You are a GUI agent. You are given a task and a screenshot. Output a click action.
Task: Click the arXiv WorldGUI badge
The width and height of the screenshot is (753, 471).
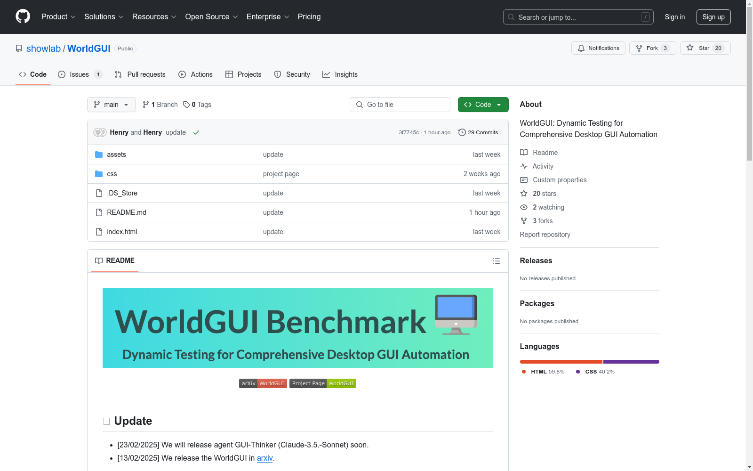263,383
